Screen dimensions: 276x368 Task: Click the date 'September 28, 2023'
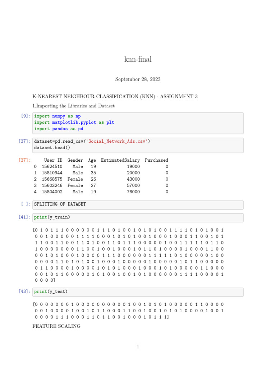[138, 79]
